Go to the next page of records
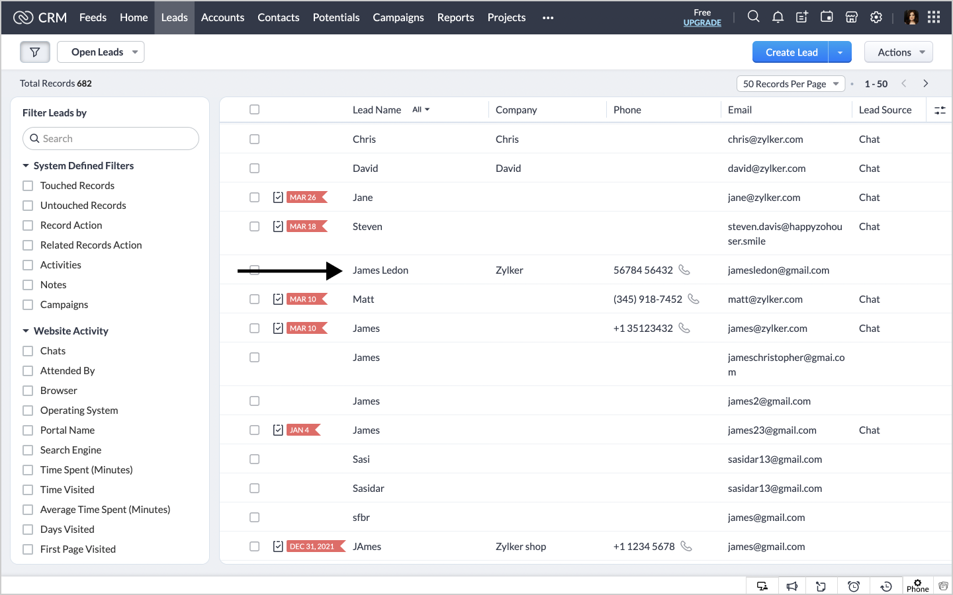Screen dimensions: 953x595 926,84
